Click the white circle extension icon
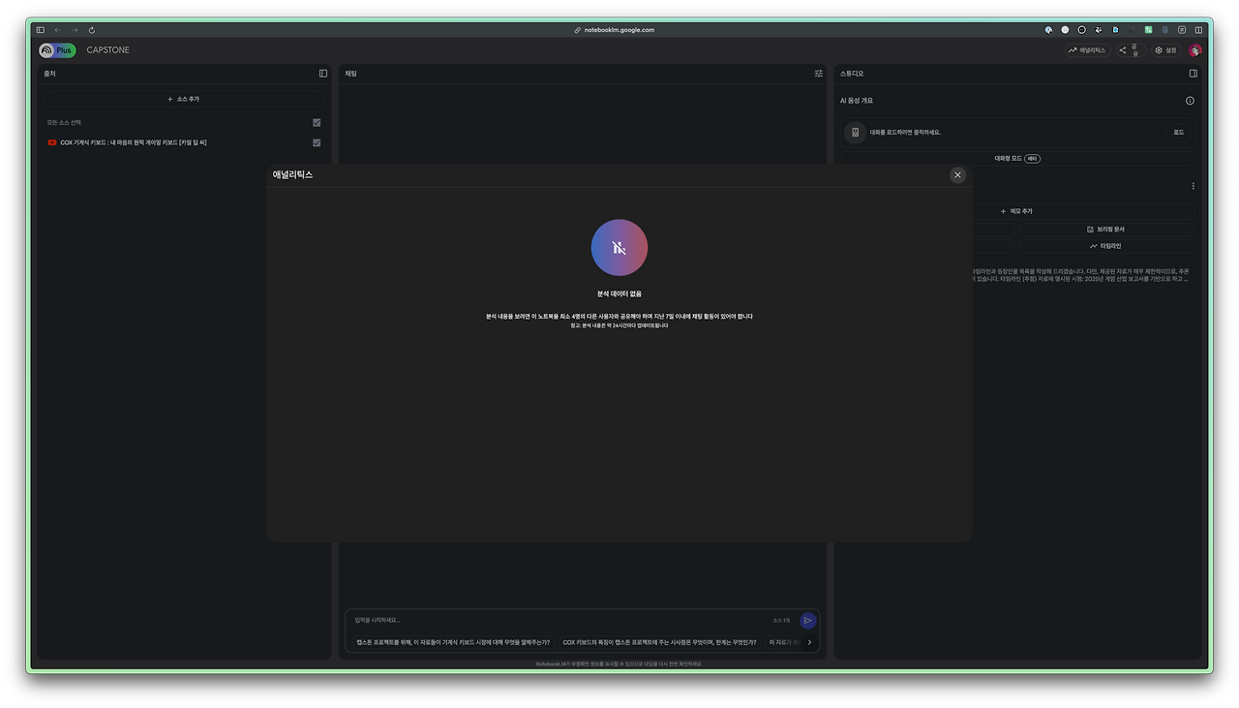 coord(1065,30)
